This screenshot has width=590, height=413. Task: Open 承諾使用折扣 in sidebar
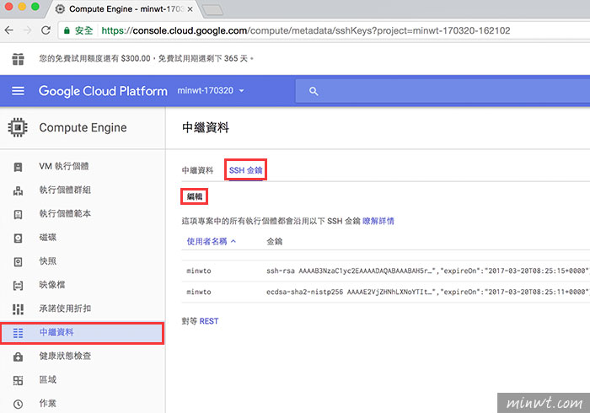point(65,308)
